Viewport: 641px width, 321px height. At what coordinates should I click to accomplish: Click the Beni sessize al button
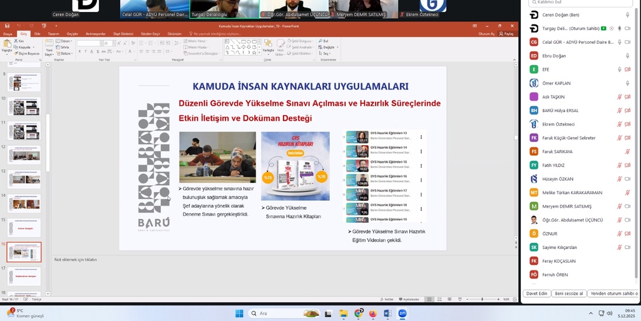click(x=568, y=293)
